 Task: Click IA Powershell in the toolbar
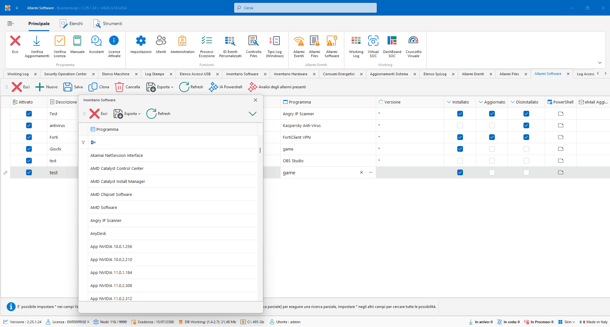coord(226,87)
